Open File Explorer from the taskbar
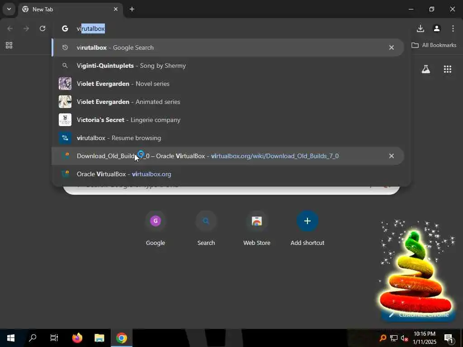This screenshot has width=463, height=347. coord(99,338)
